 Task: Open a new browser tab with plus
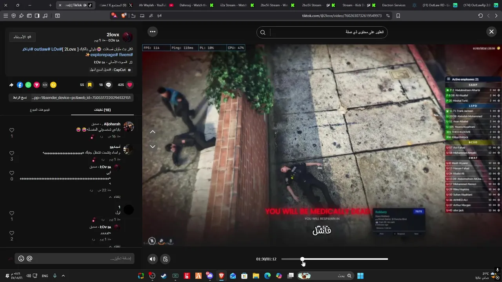pos(50,5)
